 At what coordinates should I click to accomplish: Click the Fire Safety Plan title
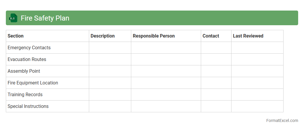click(45, 18)
